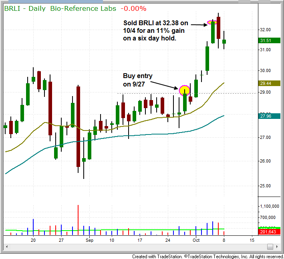Click the 20 date axis label
This screenshot has width=284, height=259.
tap(33, 240)
